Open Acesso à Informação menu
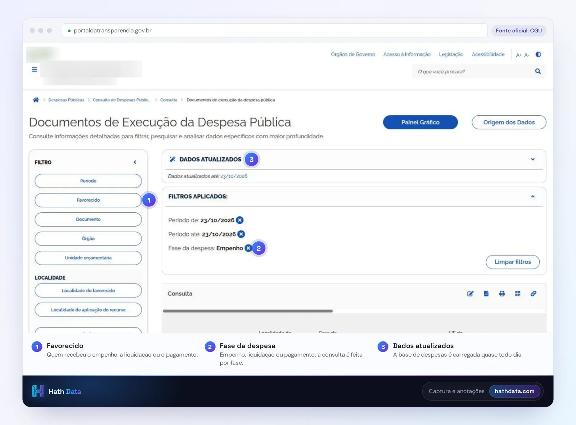Image resolution: width=576 pixels, height=425 pixels. tap(407, 54)
